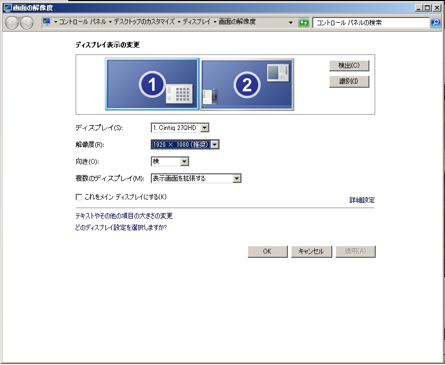Maximize the 画面の解像度 window
Image resolution: width=445 pixels, height=365 pixels.
[428, 8]
